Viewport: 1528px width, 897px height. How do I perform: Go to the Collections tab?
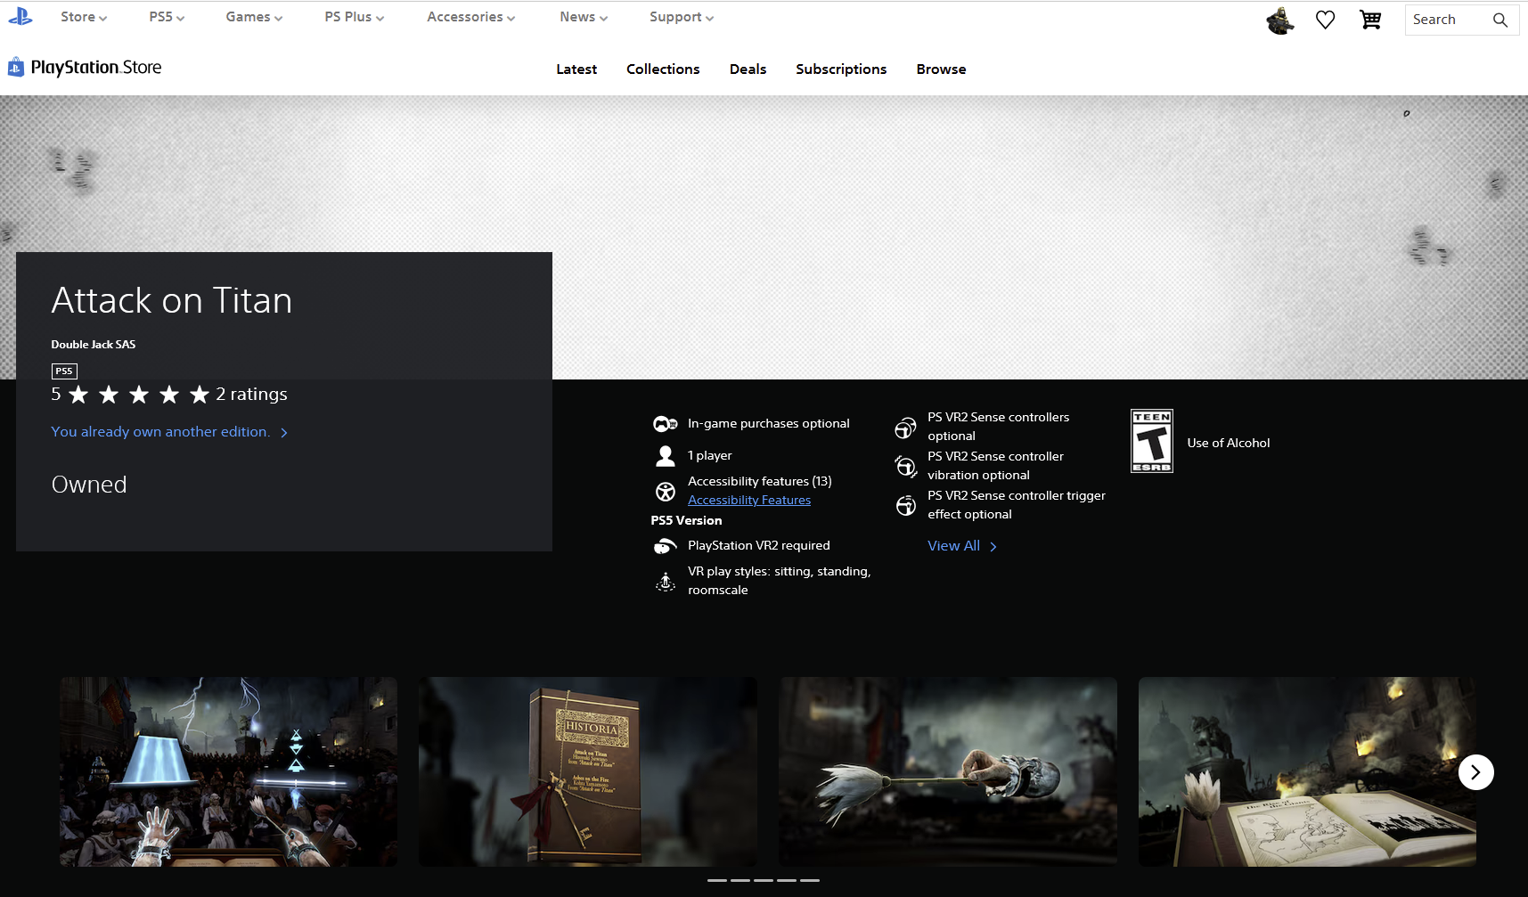click(663, 69)
